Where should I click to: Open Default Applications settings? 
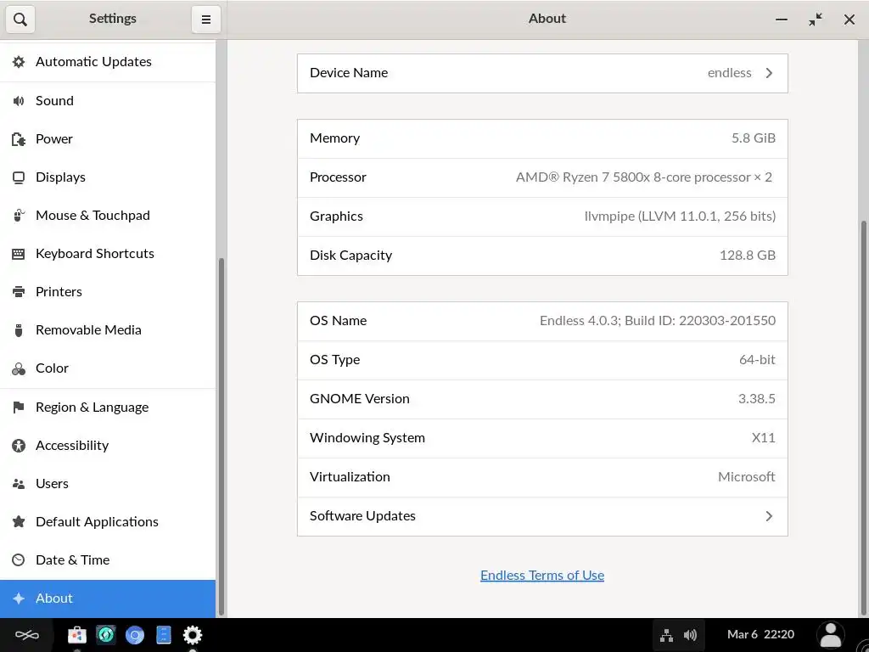click(x=108, y=522)
